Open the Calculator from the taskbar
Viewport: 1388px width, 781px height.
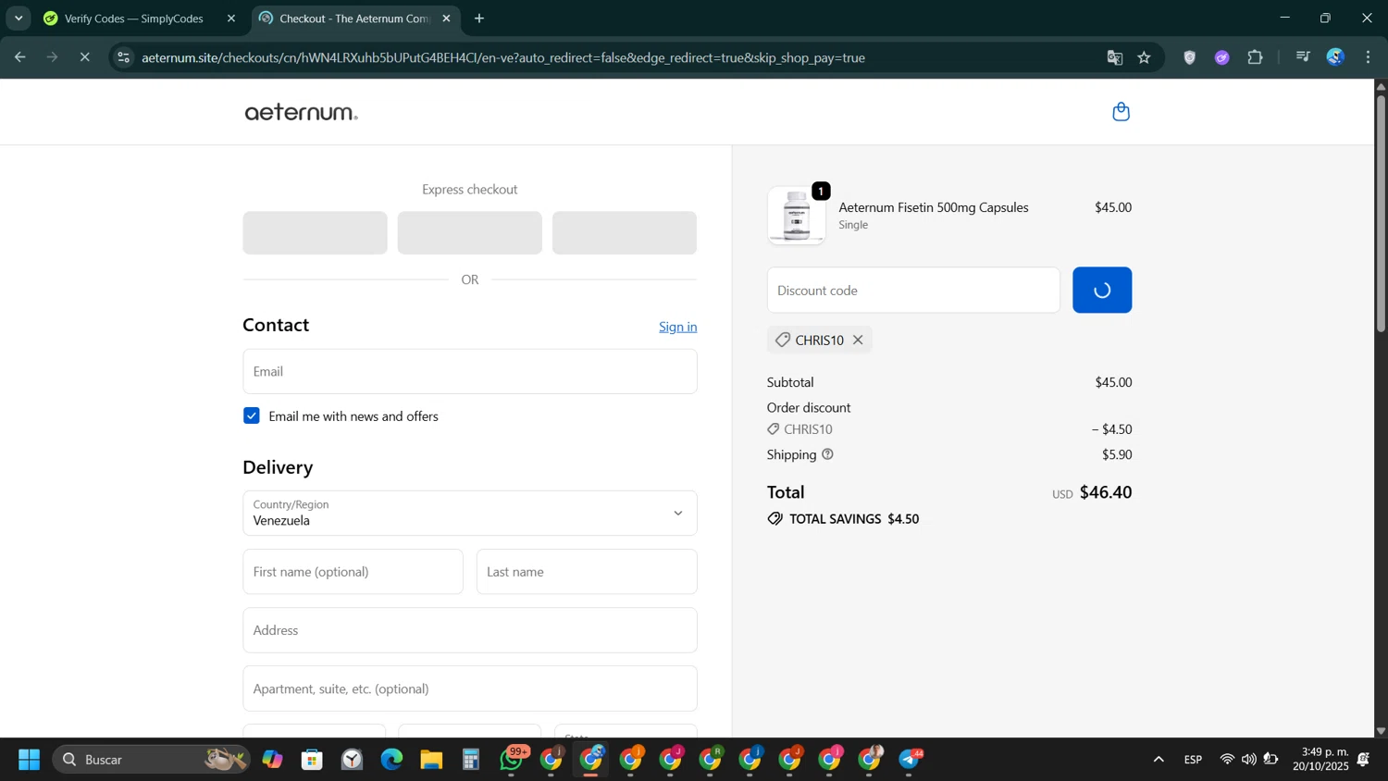point(471,760)
